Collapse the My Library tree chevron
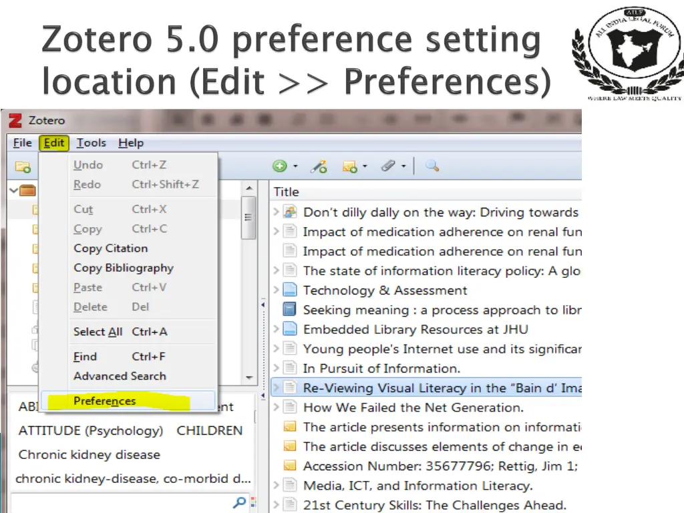 (13, 190)
